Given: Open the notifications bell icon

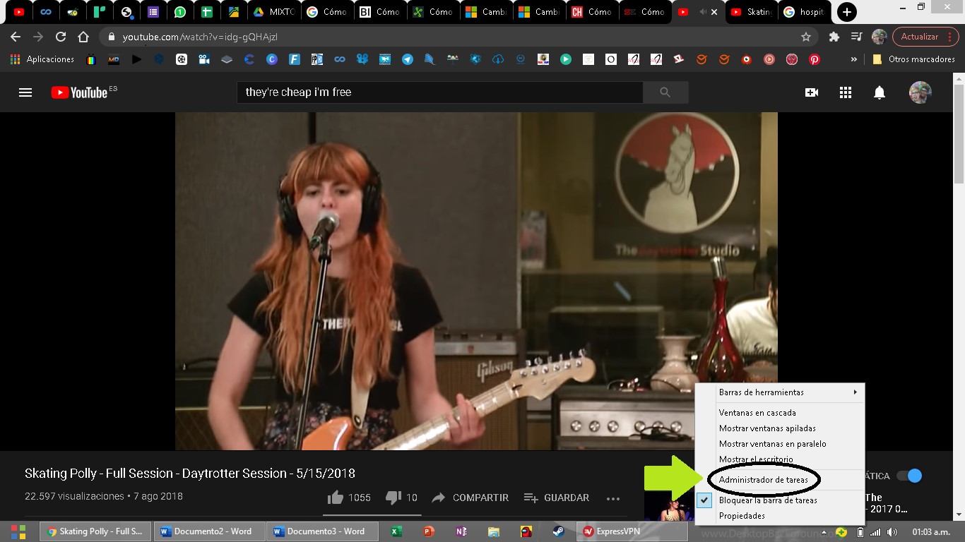Looking at the screenshot, I should (x=879, y=92).
